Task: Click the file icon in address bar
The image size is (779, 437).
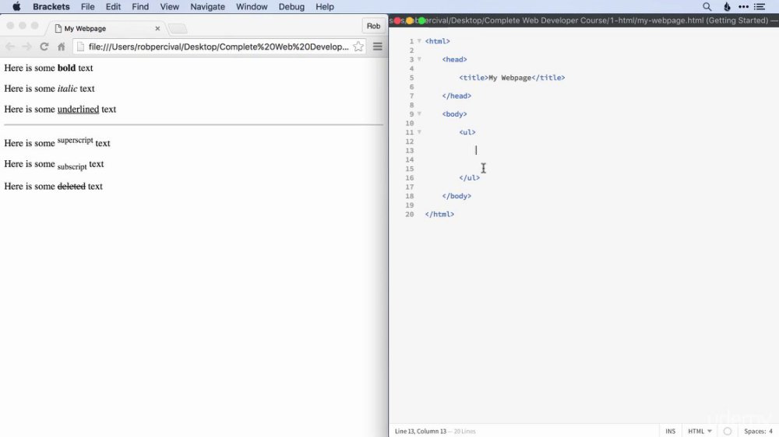Action: [80, 47]
